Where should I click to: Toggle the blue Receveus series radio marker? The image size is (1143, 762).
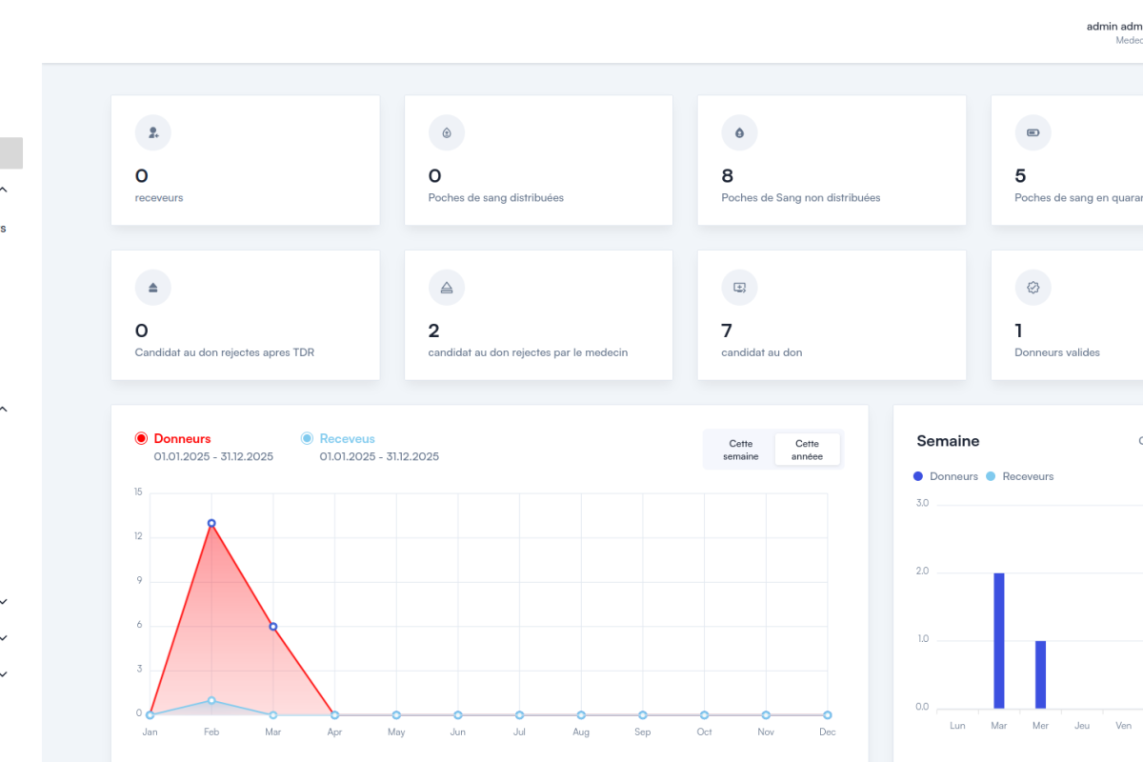(x=307, y=439)
